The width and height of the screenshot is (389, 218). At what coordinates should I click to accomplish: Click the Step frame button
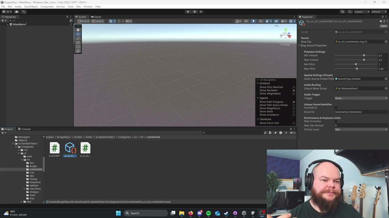[x=201, y=12]
